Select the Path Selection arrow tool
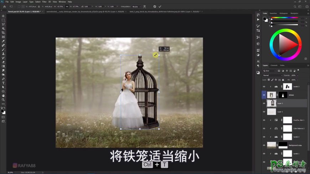This screenshot has width=310, height=174. coord(3,87)
